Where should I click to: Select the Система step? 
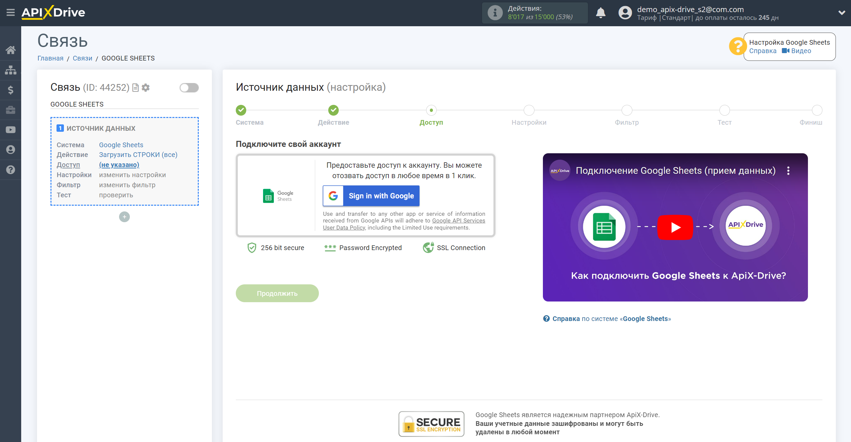(241, 110)
